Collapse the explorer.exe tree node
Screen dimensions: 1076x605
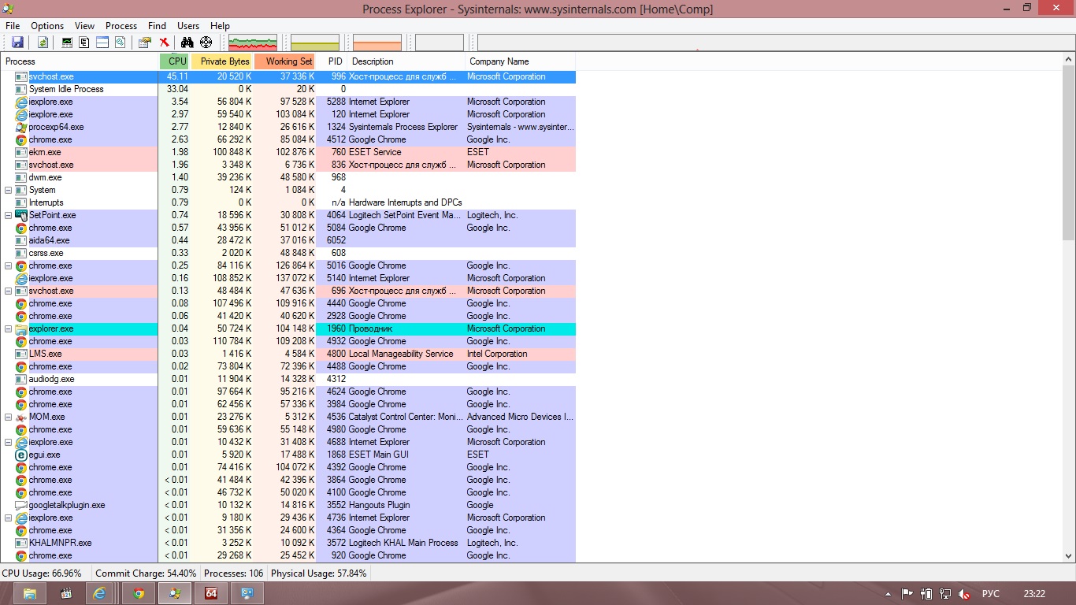pyautogui.click(x=9, y=328)
